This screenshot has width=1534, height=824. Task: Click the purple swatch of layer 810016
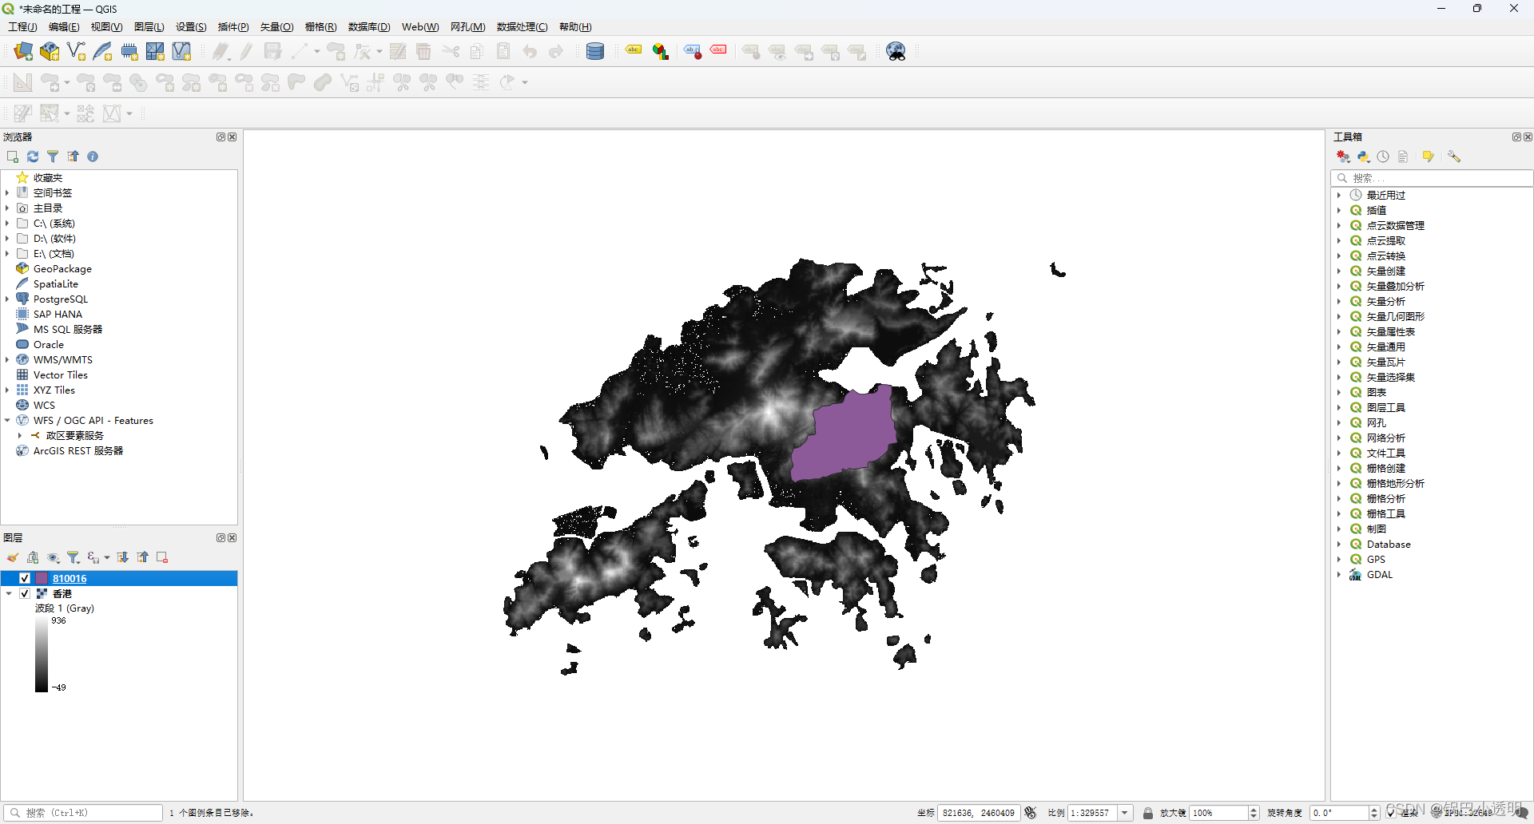coord(42,578)
